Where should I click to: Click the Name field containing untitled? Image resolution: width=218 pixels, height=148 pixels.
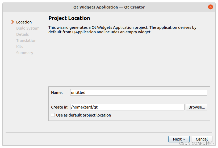point(139,92)
